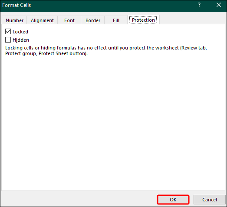Click the dark green title bar background
Screen dimensions: 227x207
pyautogui.click(x=113, y=6)
